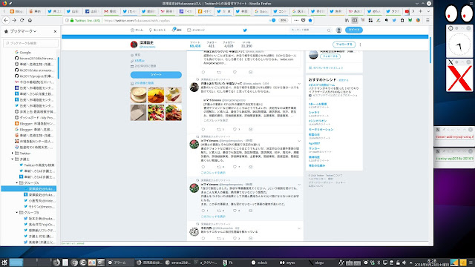
Task: Close the bookmarks sidebar
Action: [x=55, y=31]
